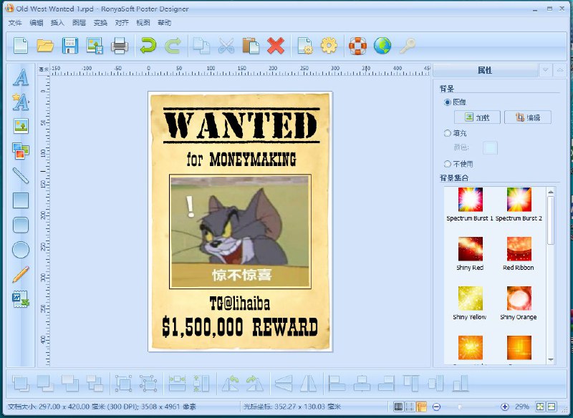Viewport: 573px width, 418px height.
Task: Open the 编辑 menu in menu bar
Action: click(x=37, y=23)
